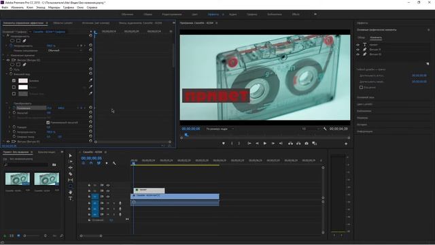Add marker button in timeline header
The height and width of the screenshot is (245, 435).
point(107,163)
